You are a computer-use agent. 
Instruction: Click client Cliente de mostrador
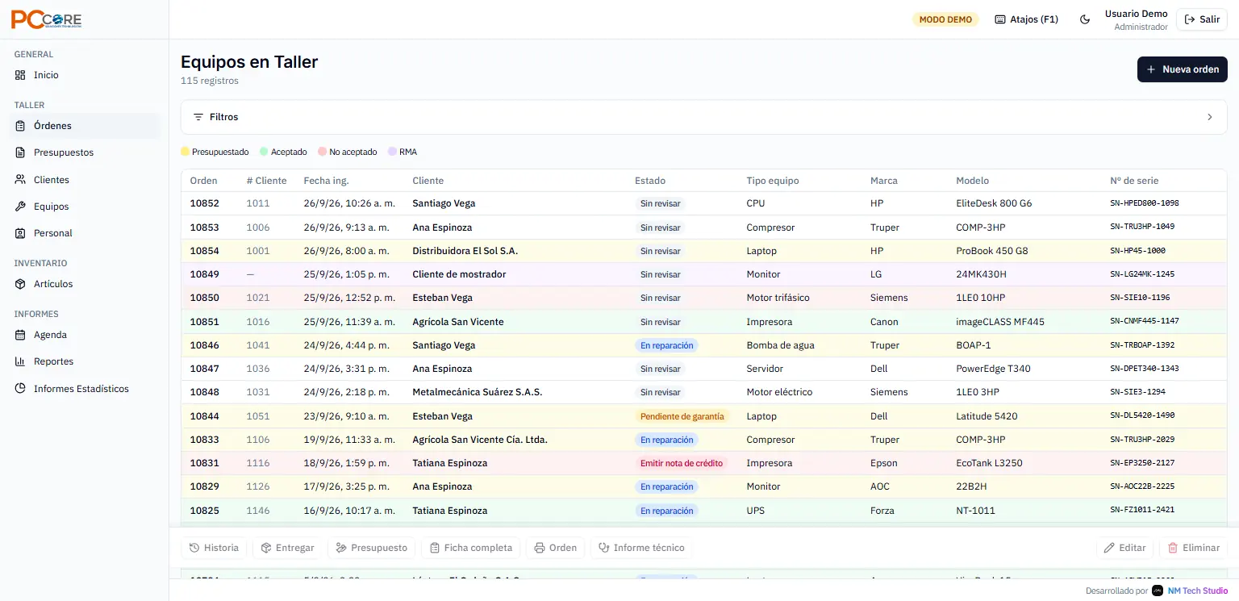click(459, 274)
